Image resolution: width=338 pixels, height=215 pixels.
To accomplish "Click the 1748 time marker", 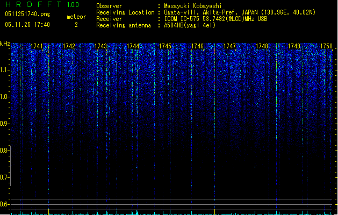I will coord(262,46).
